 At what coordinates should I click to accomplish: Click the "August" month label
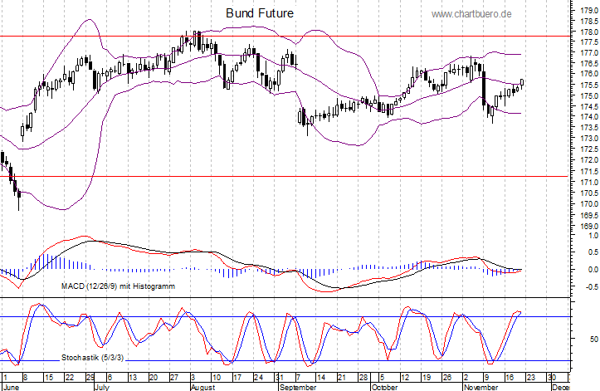tap(202, 387)
